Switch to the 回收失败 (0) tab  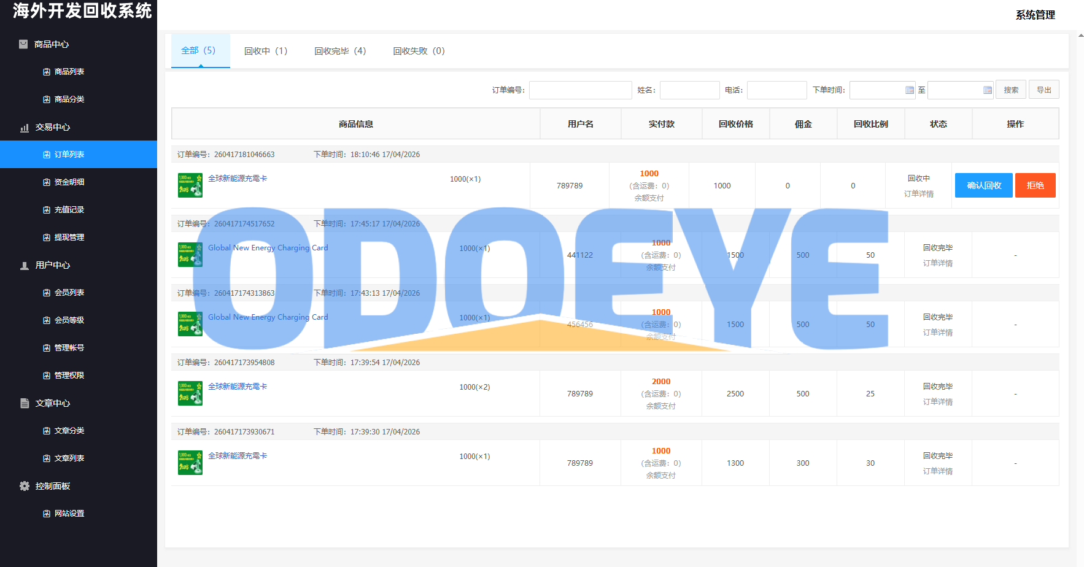point(419,51)
